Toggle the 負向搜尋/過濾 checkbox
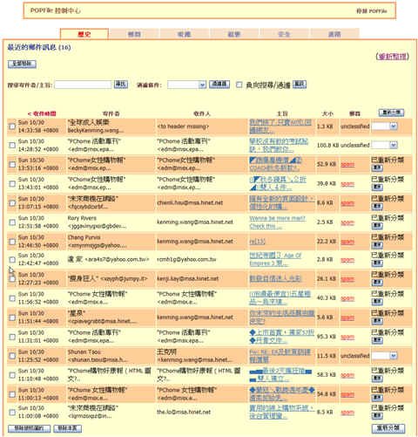 pyautogui.click(x=239, y=85)
